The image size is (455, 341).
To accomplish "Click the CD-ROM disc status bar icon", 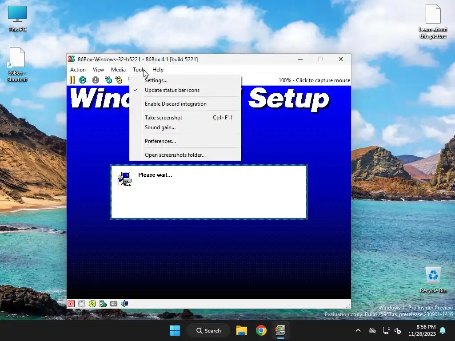I will pyautogui.click(x=92, y=304).
